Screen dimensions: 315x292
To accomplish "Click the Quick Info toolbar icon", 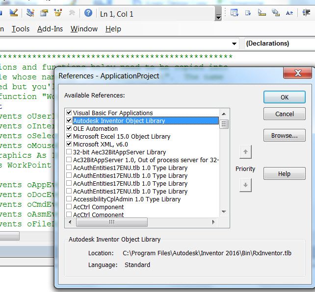I will pos(262,13).
